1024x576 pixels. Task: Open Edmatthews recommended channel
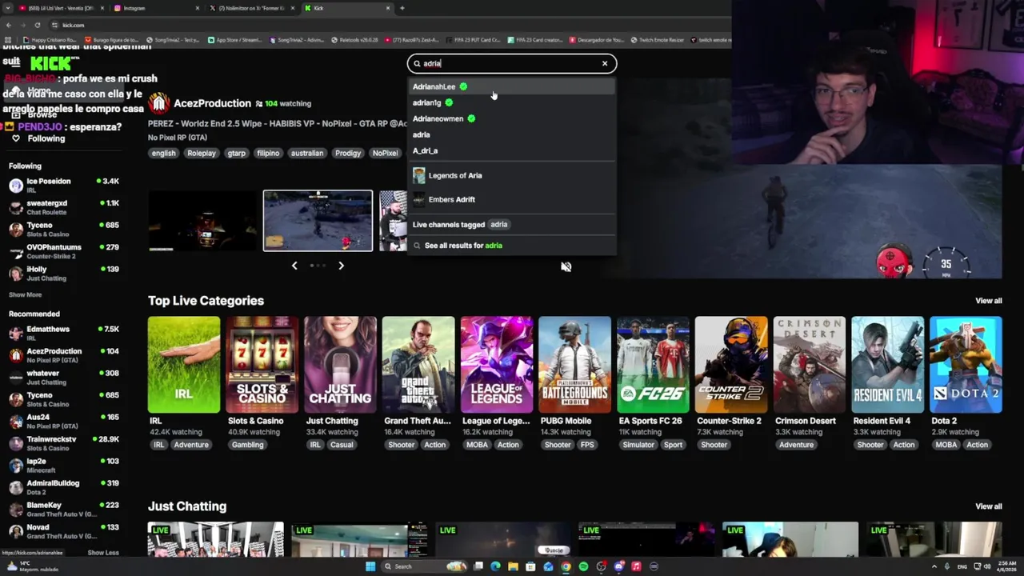pyautogui.click(x=64, y=333)
